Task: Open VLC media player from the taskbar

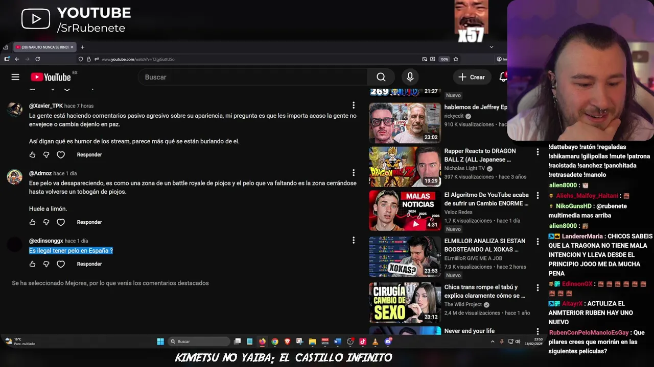Action: [x=375, y=342]
